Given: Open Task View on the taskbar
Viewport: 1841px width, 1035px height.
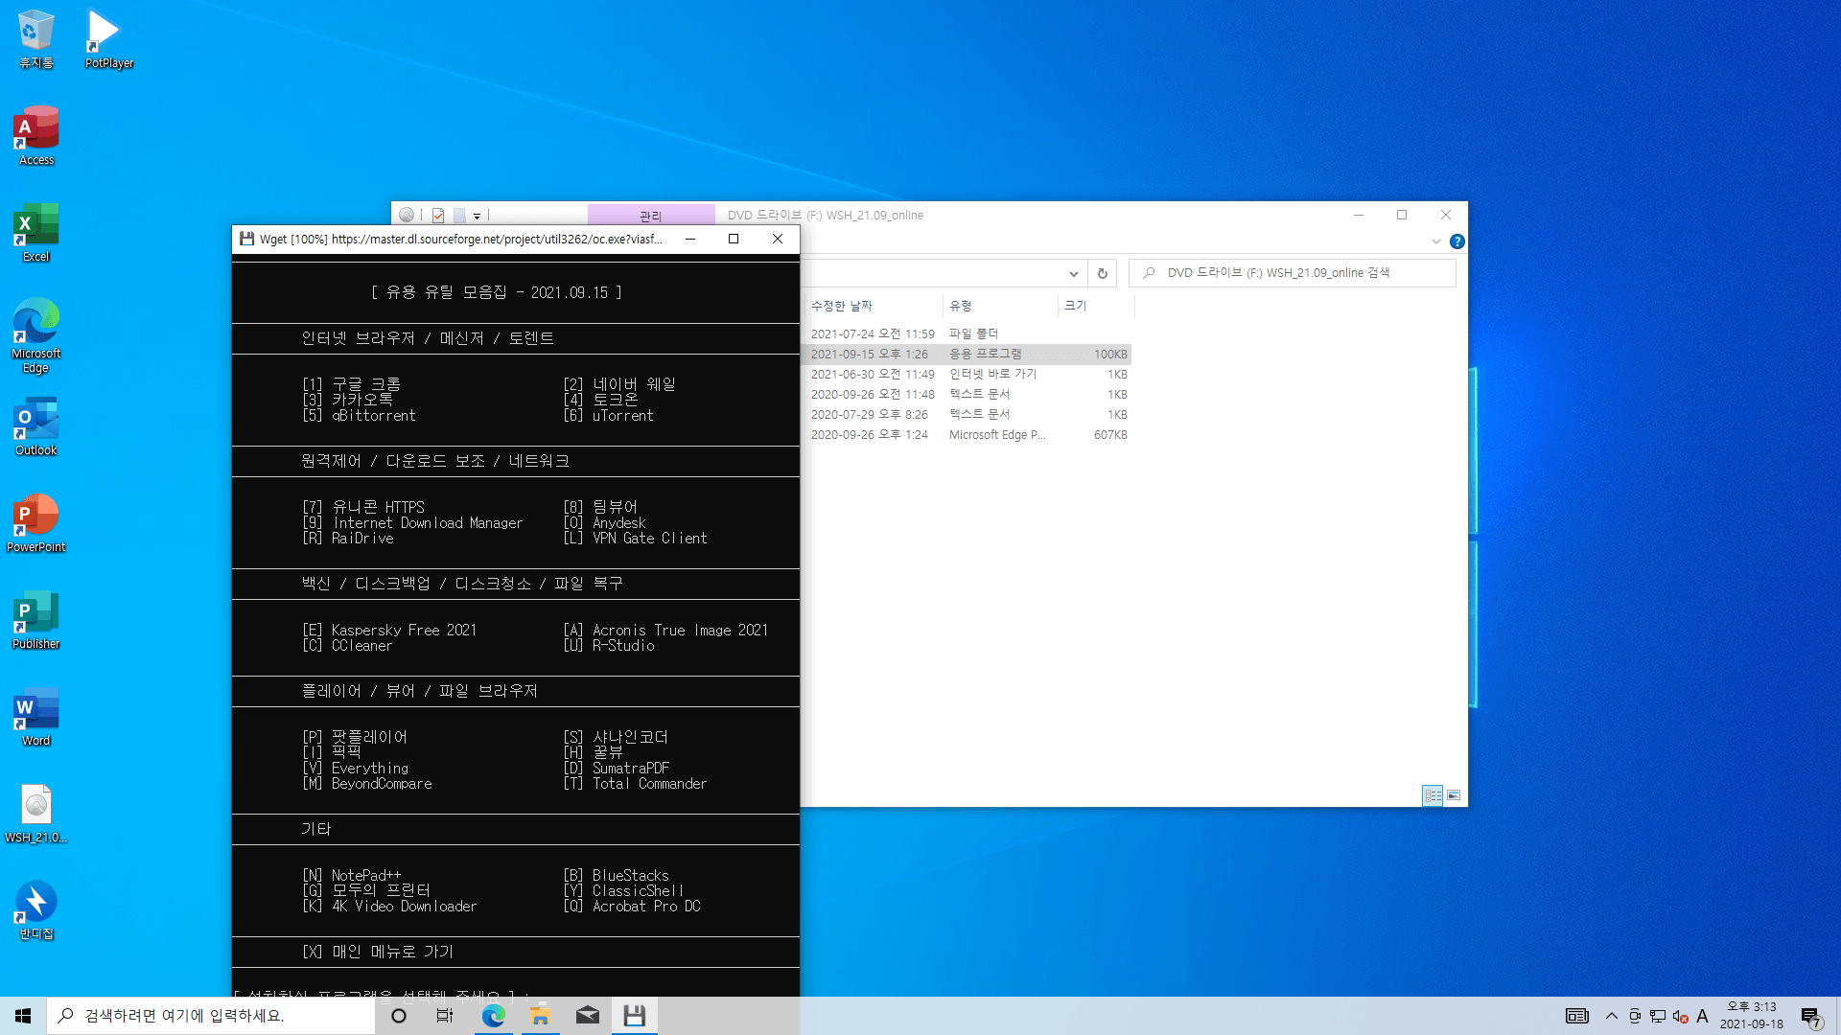Looking at the screenshot, I should point(445,1016).
